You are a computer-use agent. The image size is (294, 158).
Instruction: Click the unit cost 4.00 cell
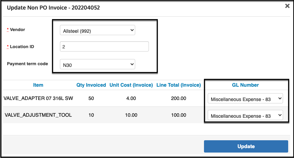[x=131, y=98]
